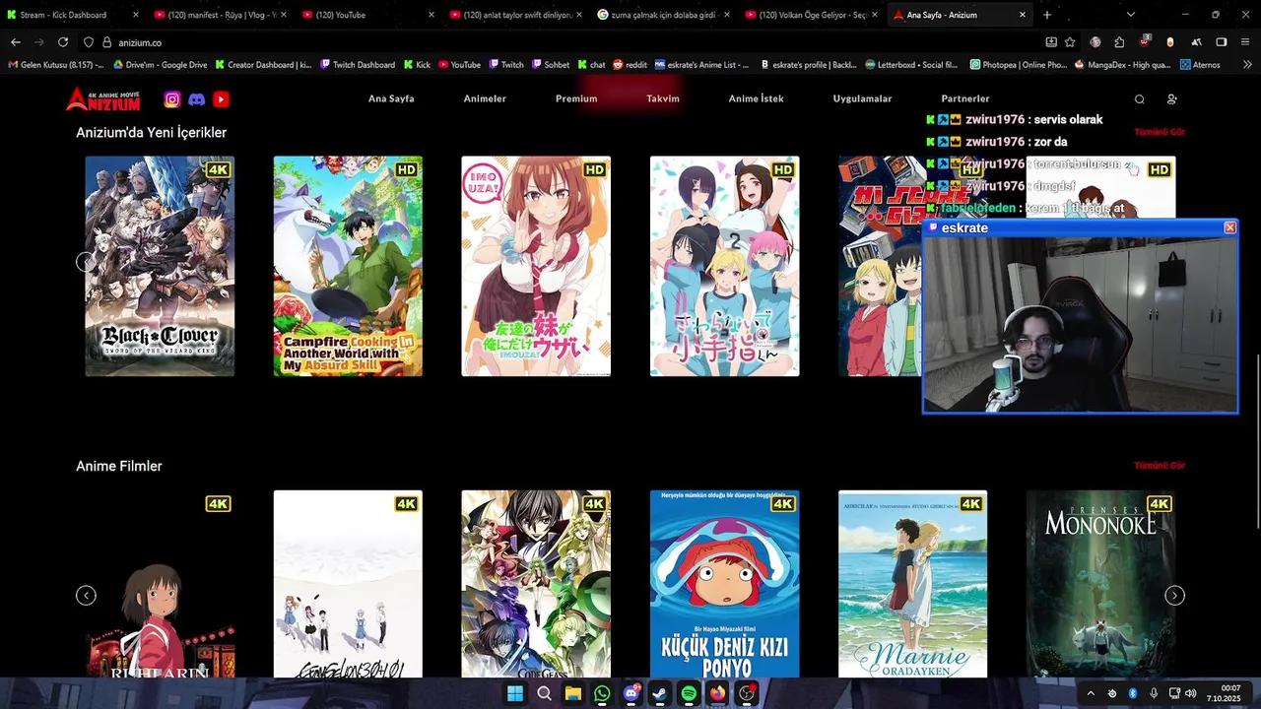Close the eskrate webcam overlay window

click(1229, 227)
